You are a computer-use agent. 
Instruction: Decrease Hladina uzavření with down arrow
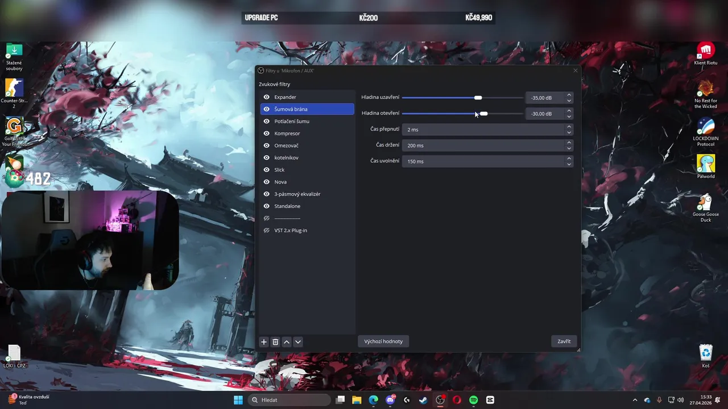569,101
